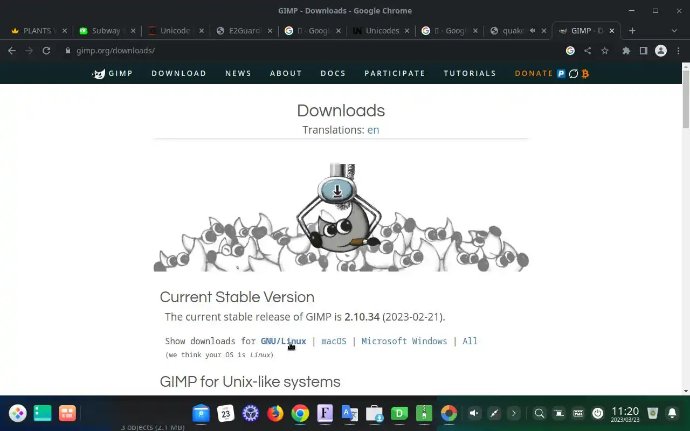
Task: Click the page's vertical scrollbar thumb
Action: [686, 99]
